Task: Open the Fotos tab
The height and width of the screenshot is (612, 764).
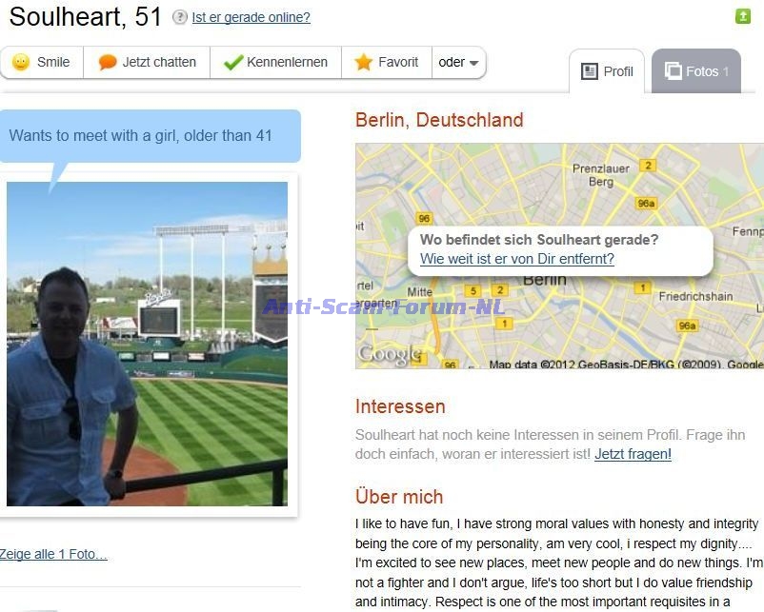Action: coord(696,71)
